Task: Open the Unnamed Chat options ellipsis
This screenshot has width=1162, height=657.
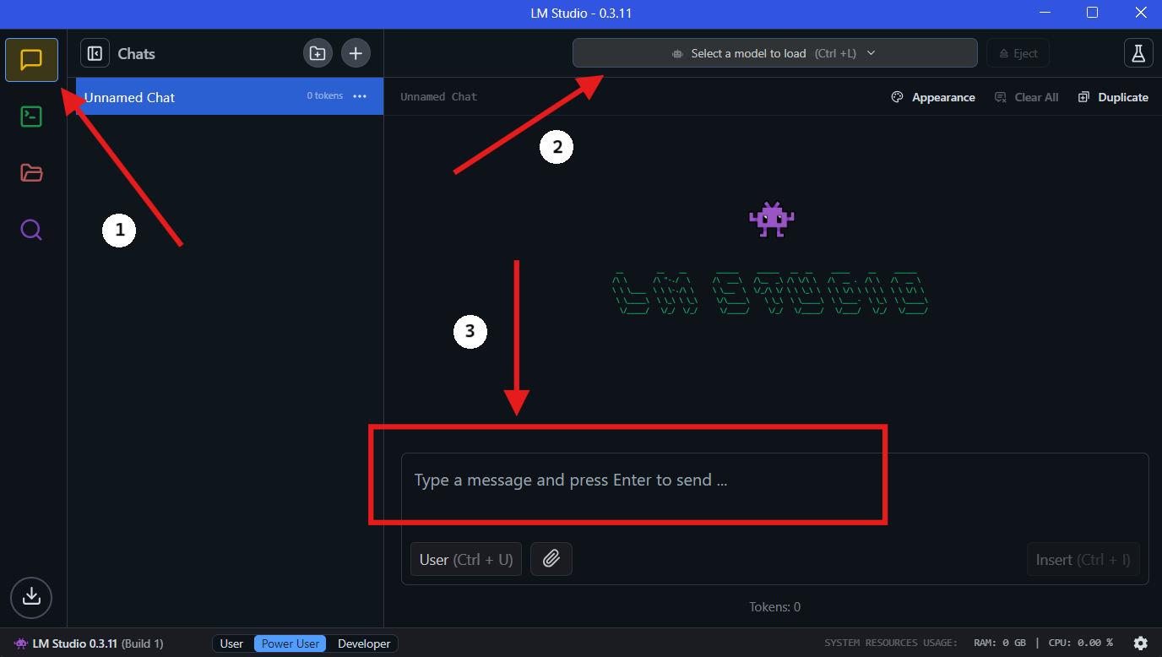Action: pyautogui.click(x=360, y=96)
